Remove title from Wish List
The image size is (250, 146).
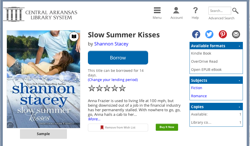[118, 127]
